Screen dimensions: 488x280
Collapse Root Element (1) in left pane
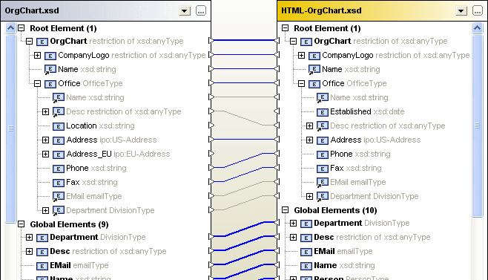[x=22, y=28]
